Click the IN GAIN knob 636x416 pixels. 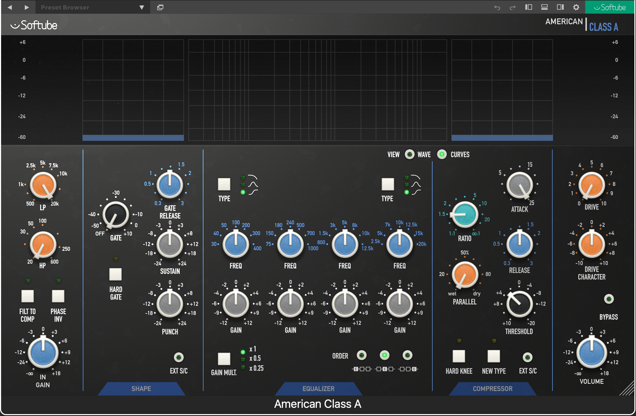43,352
